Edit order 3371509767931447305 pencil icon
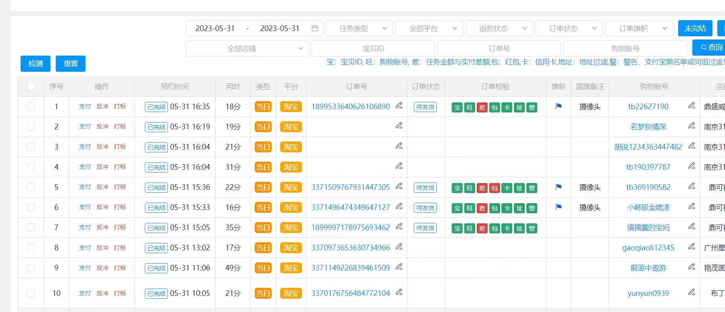The width and height of the screenshot is (725, 312). click(399, 186)
